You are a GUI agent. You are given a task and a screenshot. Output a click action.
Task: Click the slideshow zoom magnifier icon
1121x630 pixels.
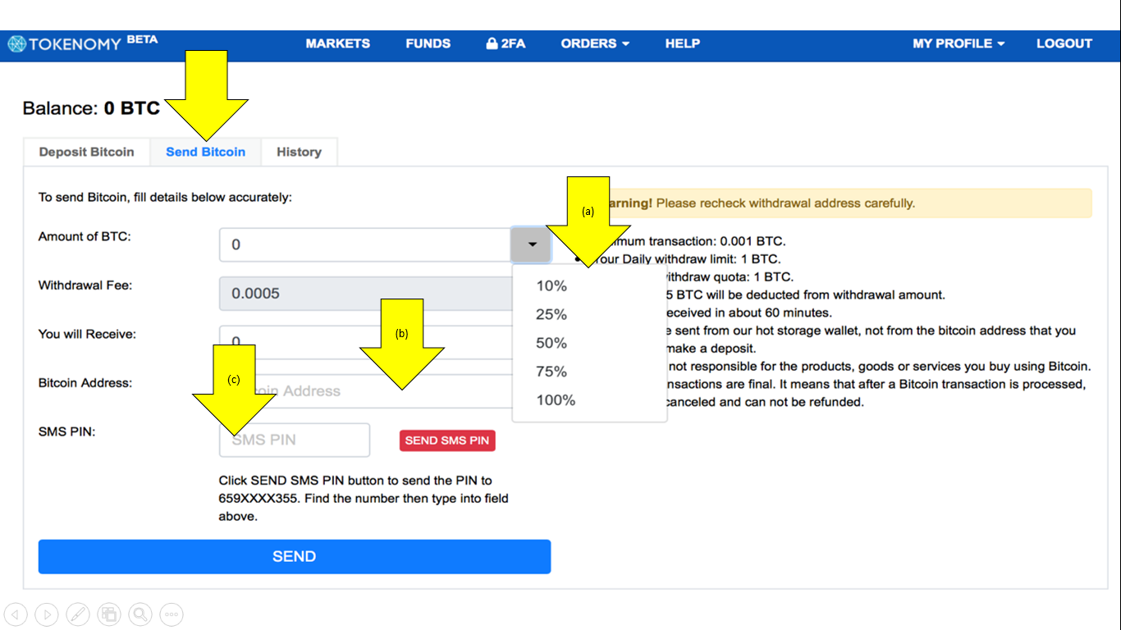click(140, 614)
